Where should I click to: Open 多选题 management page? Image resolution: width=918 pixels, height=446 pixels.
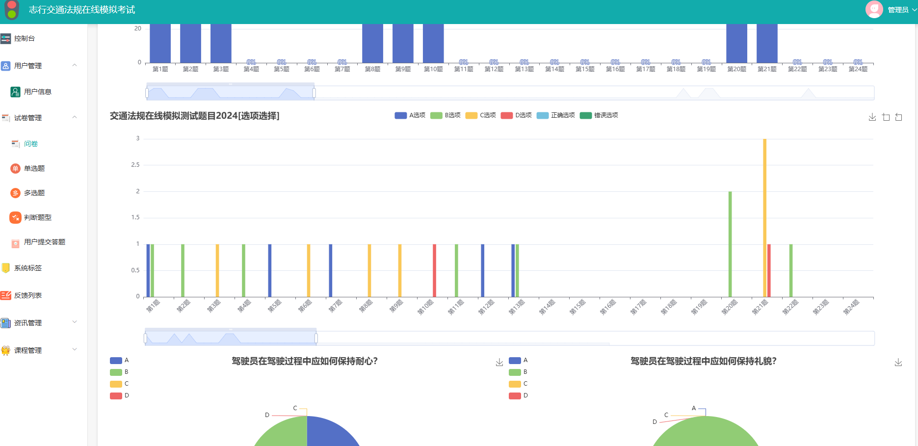click(x=34, y=193)
